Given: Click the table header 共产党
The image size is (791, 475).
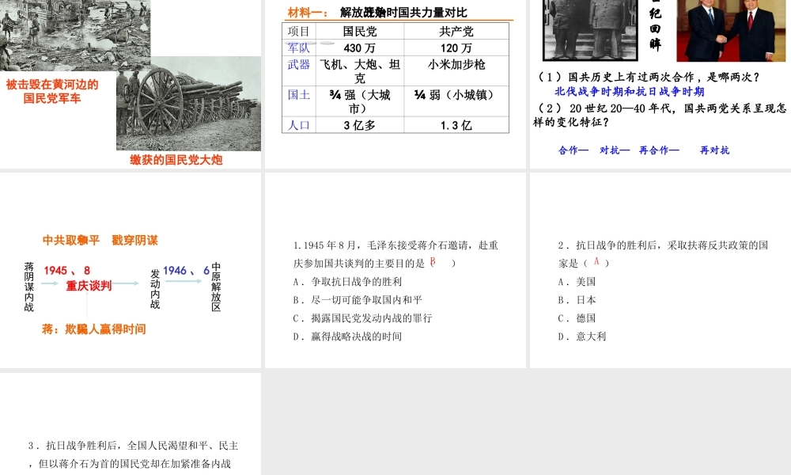Looking at the screenshot, I should point(456,32).
